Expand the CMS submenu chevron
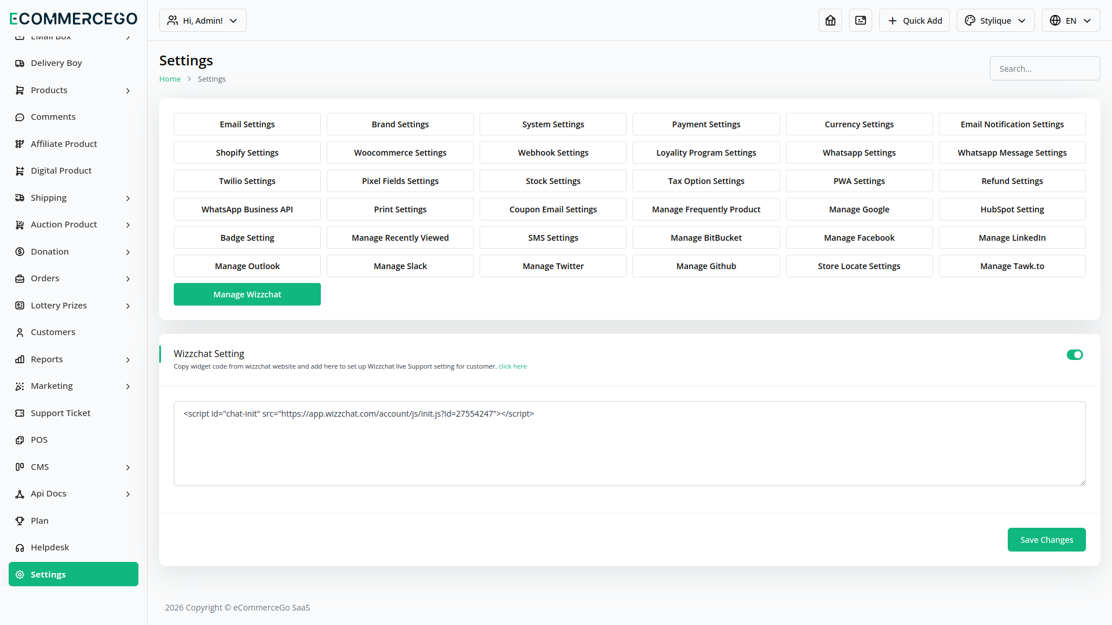This screenshot has width=1112, height=625. coord(128,468)
